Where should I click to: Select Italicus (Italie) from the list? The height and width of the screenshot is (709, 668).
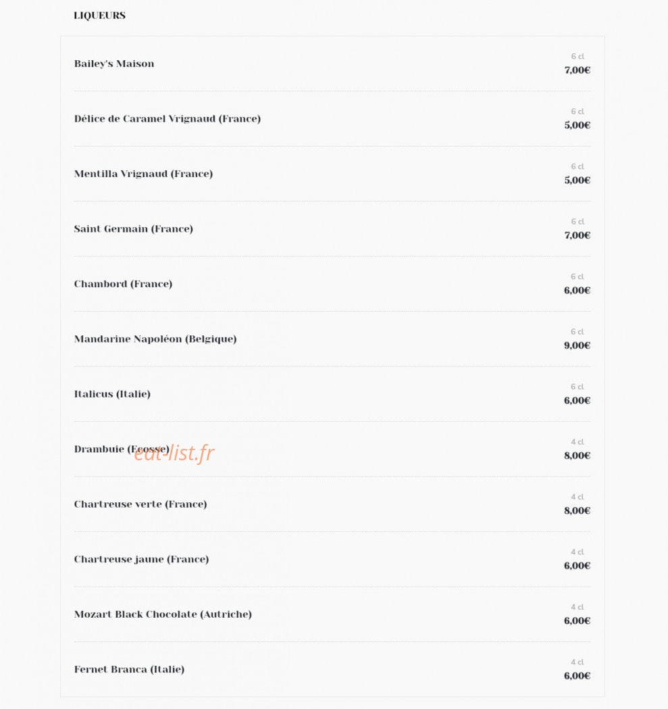point(112,394)
